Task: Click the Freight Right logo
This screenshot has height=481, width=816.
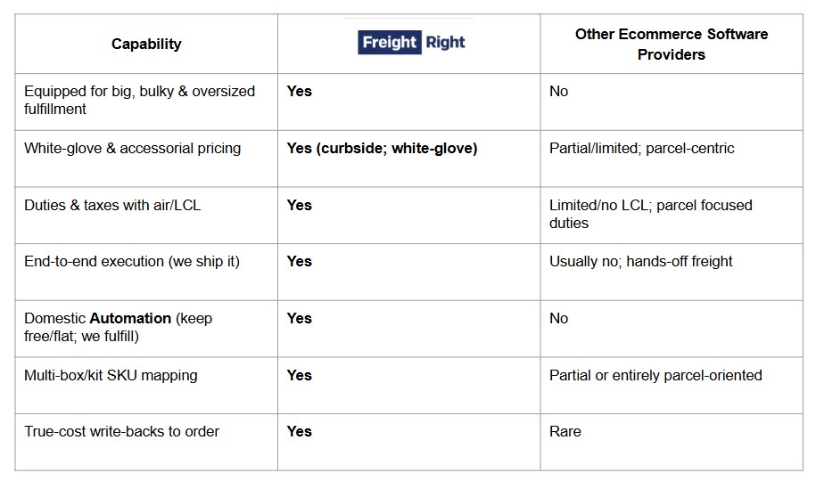Action: coord(412,42)
